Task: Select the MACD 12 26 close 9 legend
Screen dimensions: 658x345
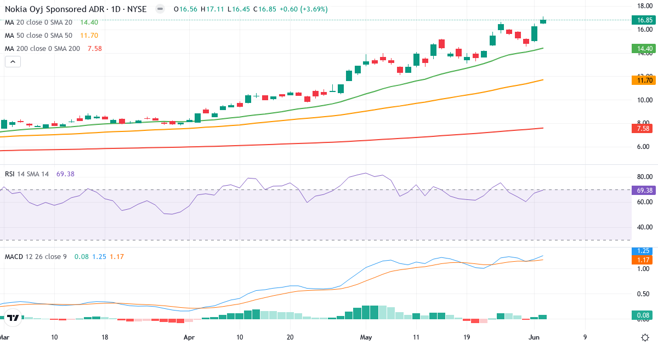Action: coord(36,256)
